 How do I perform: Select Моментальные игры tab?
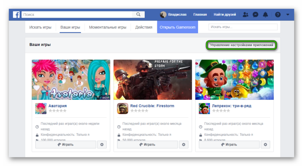click(x=108, y=27)
